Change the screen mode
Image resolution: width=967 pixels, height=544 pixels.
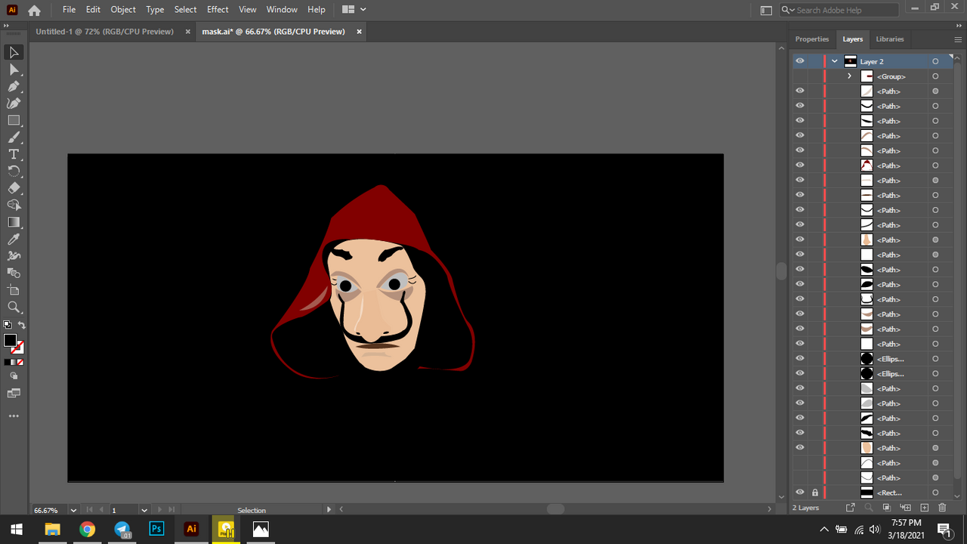[14, 394]
